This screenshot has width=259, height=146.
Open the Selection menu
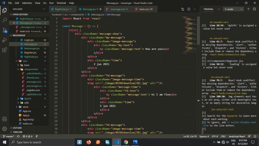[x=27, y=3]
